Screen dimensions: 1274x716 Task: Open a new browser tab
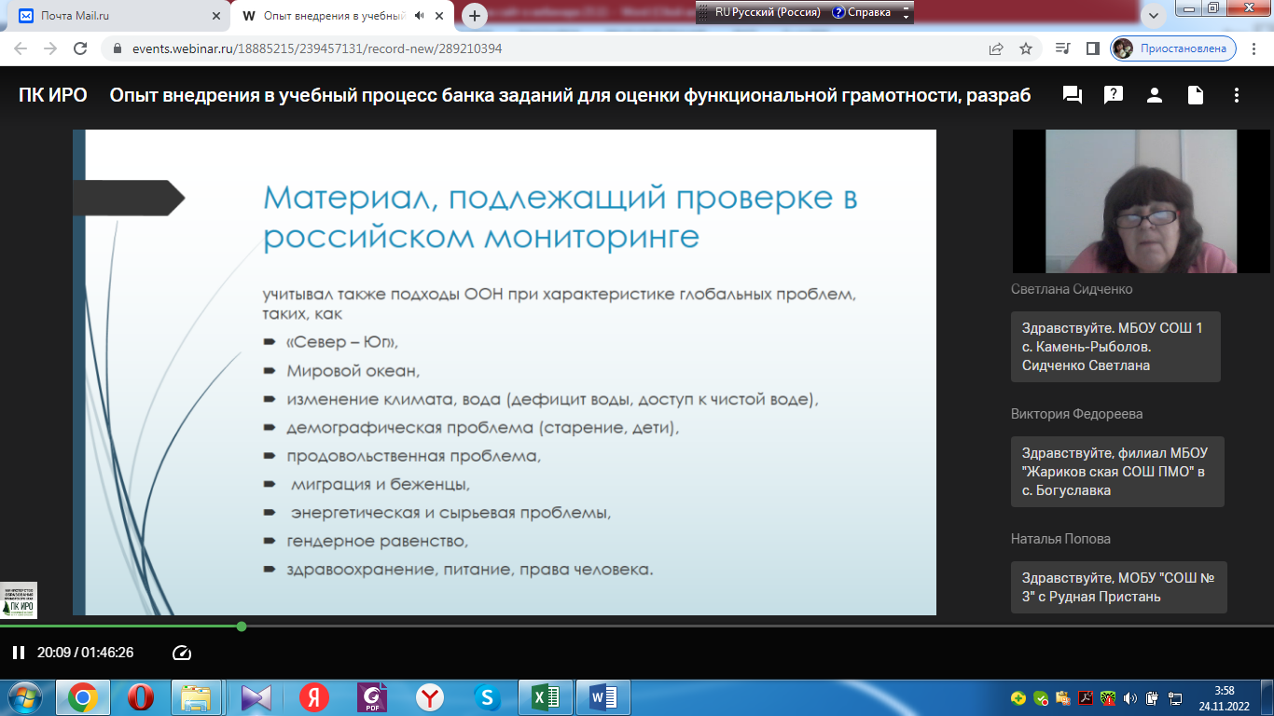tap(475, 16)
